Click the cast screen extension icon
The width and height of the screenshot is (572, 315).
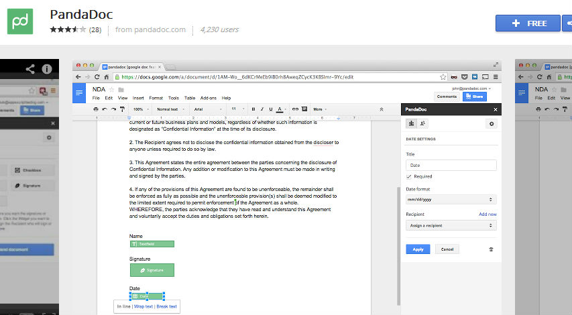485,77
